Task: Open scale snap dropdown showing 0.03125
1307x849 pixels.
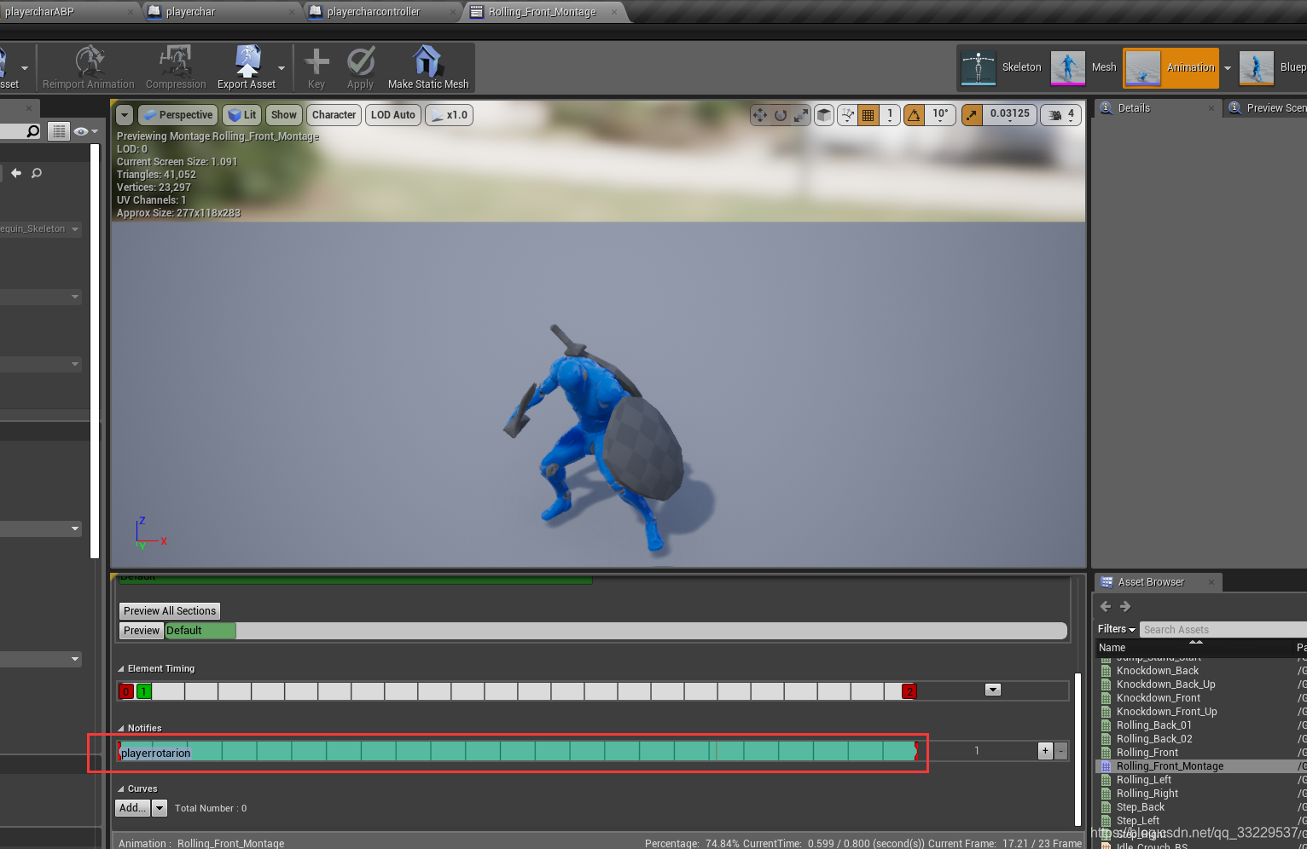Action: click(1010, 115)
